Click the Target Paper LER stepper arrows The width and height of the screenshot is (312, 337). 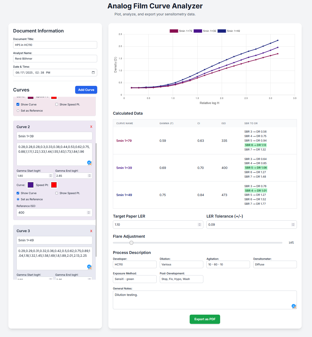point(199,225)
